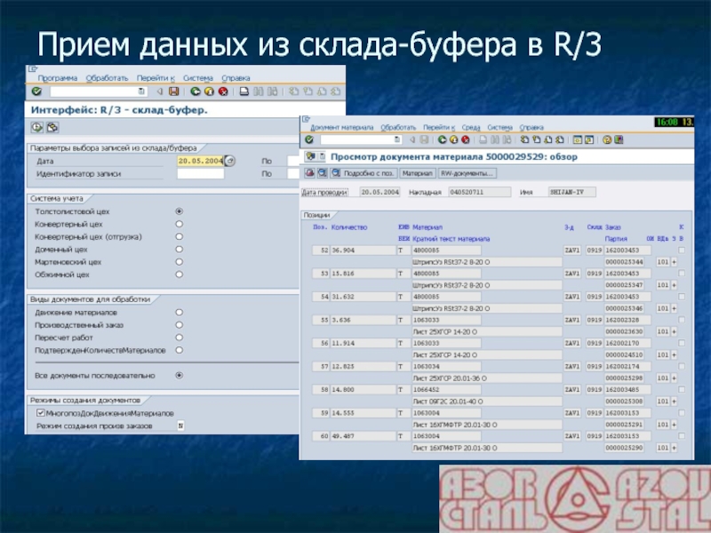
Task: Click the Save diskette icon in Интерфейс window
Action: (x=173, y=91)
